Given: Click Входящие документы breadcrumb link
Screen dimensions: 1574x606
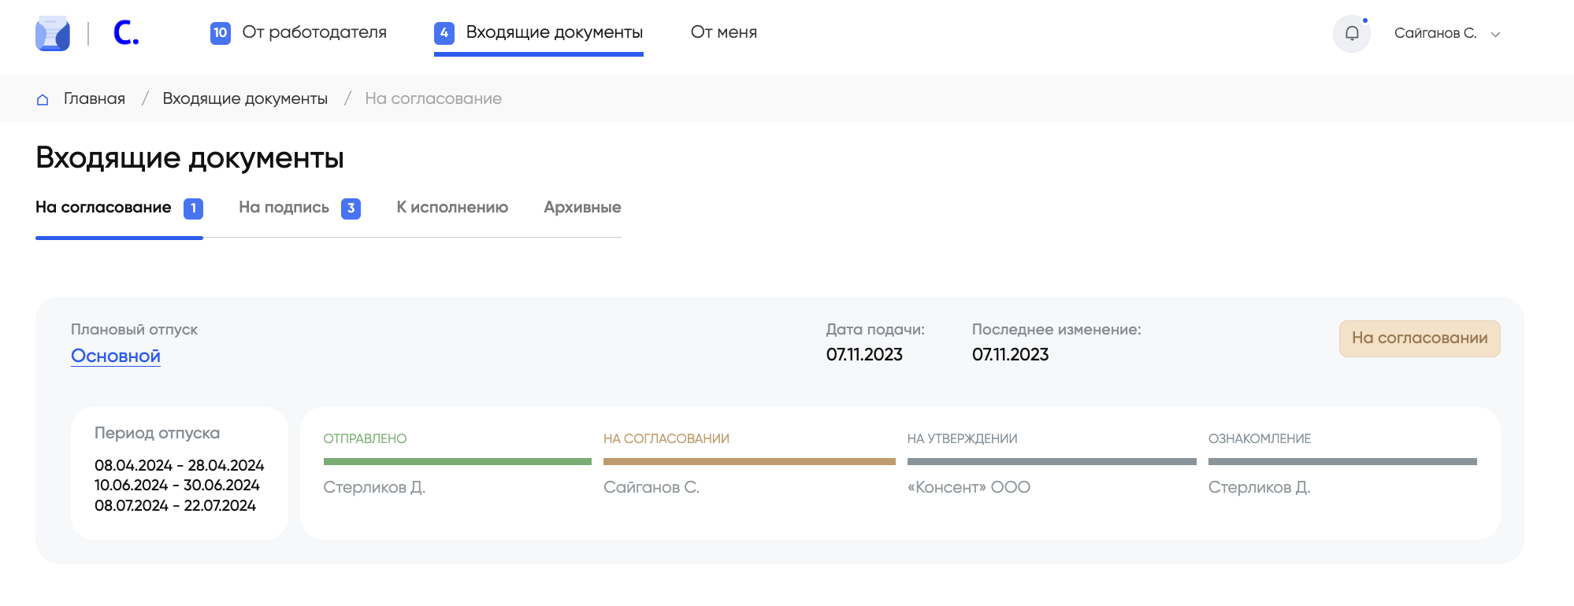Looking at the screenshot, I should (x=245, y=99).
